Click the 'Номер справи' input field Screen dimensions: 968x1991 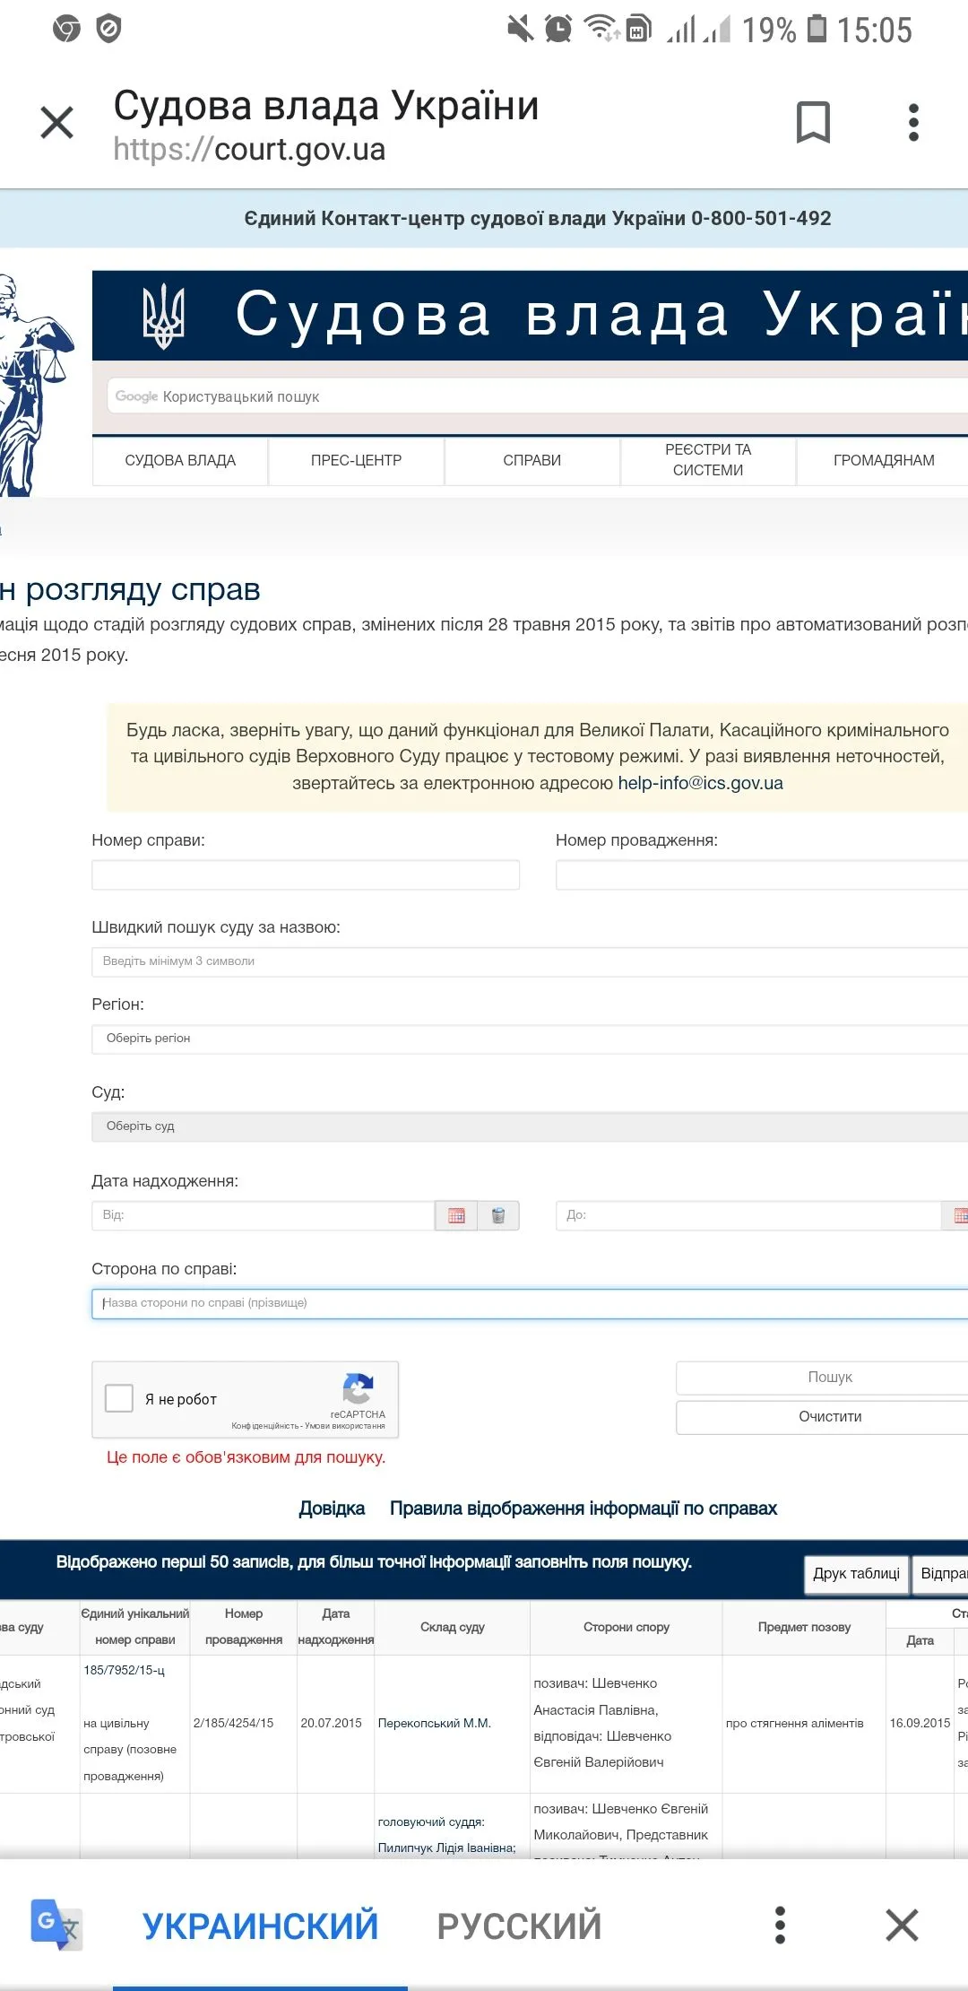pyautogui.click(x=306, y=875)
